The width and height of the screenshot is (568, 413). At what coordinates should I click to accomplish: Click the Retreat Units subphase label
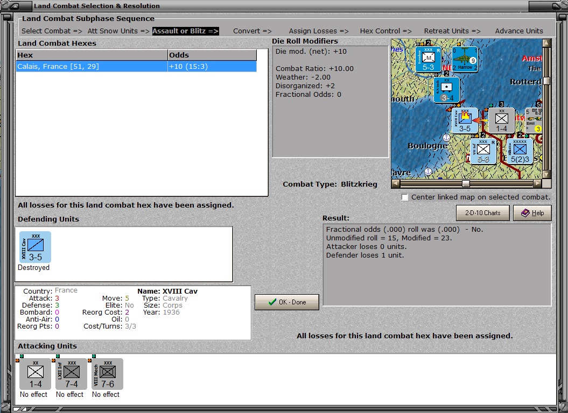click(452, 31)
